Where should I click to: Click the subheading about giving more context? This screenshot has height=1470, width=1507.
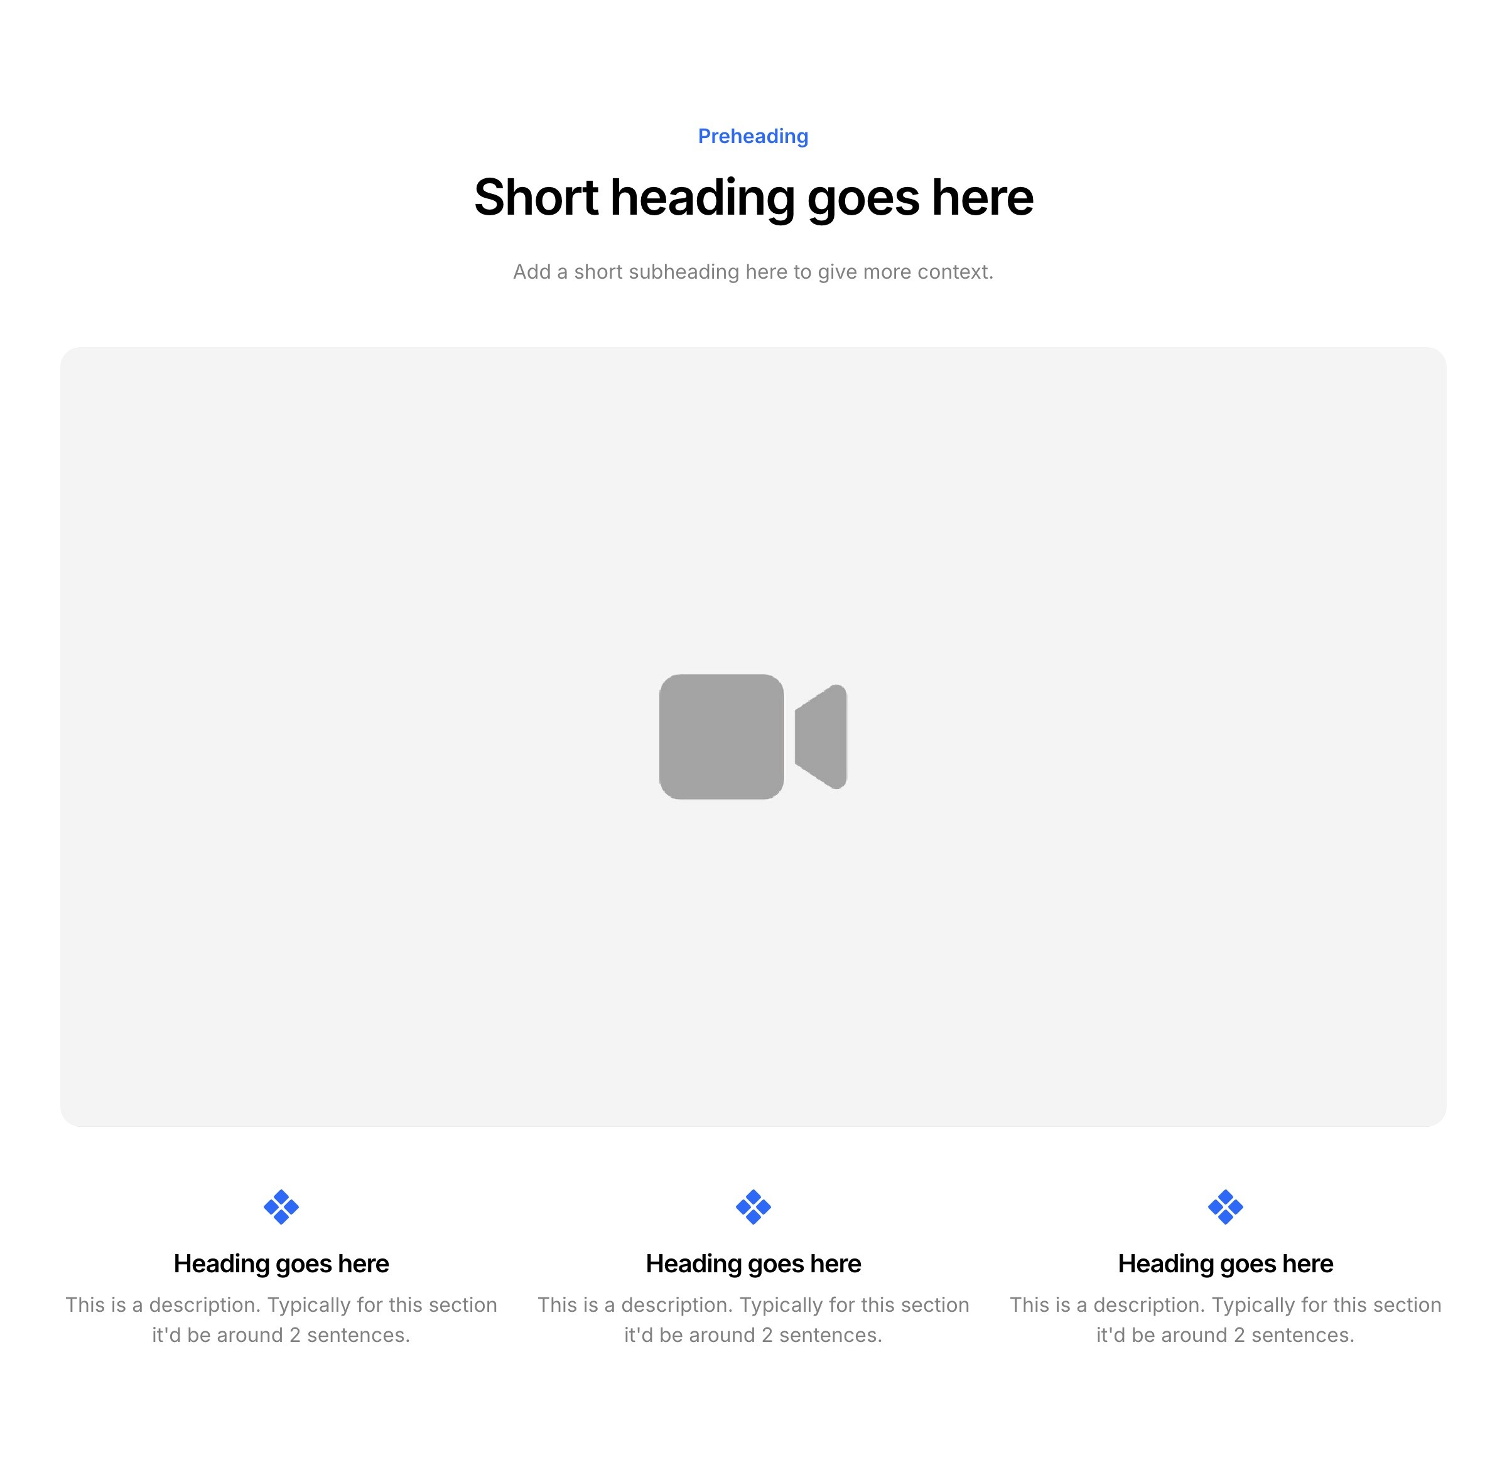(753, 272)
